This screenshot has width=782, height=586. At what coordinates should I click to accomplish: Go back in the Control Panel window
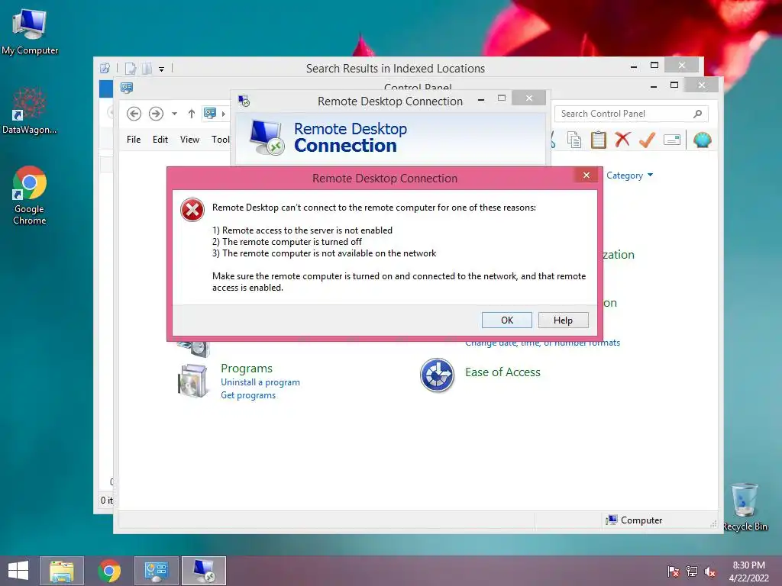(134, 114)
